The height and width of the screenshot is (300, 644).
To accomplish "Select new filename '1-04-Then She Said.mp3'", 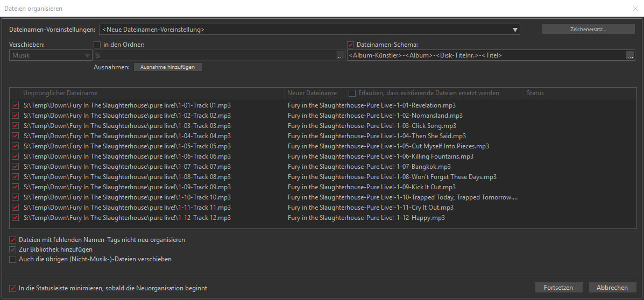I will 377,136.
